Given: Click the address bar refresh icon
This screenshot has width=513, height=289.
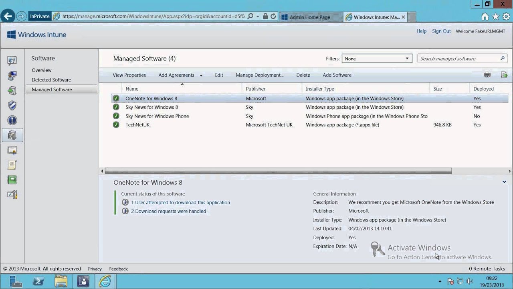Looking at the screenshot, I should pyautogui.click(x=273, y=16).
